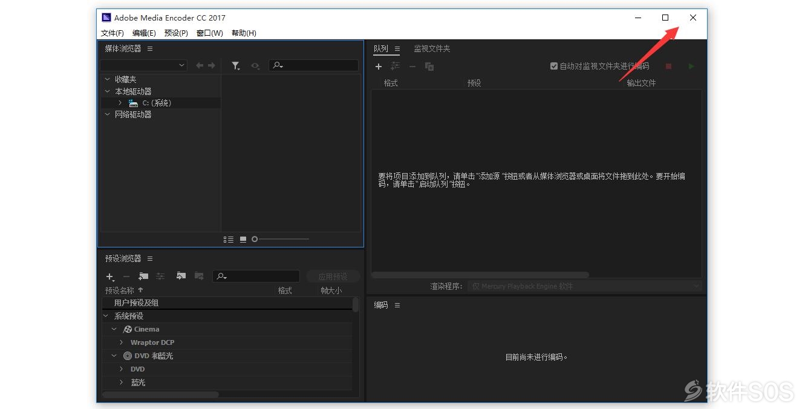
Task: Open the 队列 panel menu icon
Action: point(397,48)
